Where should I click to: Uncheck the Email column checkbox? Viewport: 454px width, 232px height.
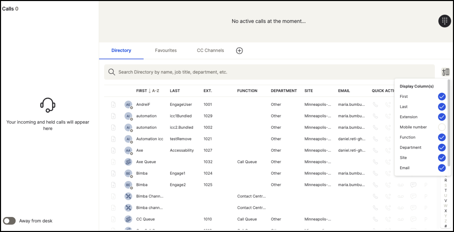tap(442, 168)
